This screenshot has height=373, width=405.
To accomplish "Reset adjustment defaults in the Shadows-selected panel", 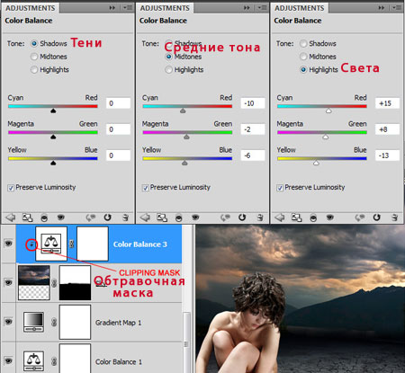I will [107, 218].
